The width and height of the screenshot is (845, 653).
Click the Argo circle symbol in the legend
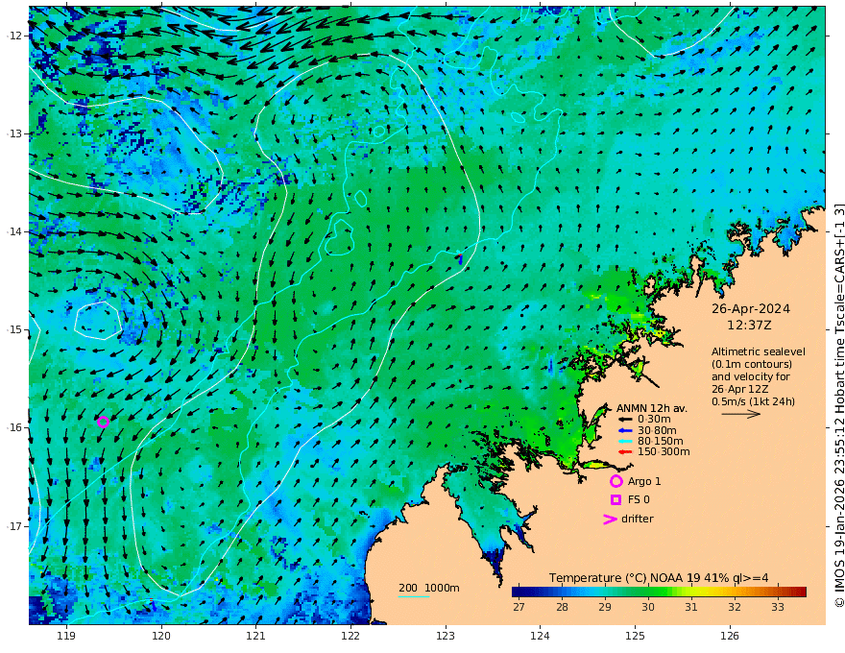616,481
